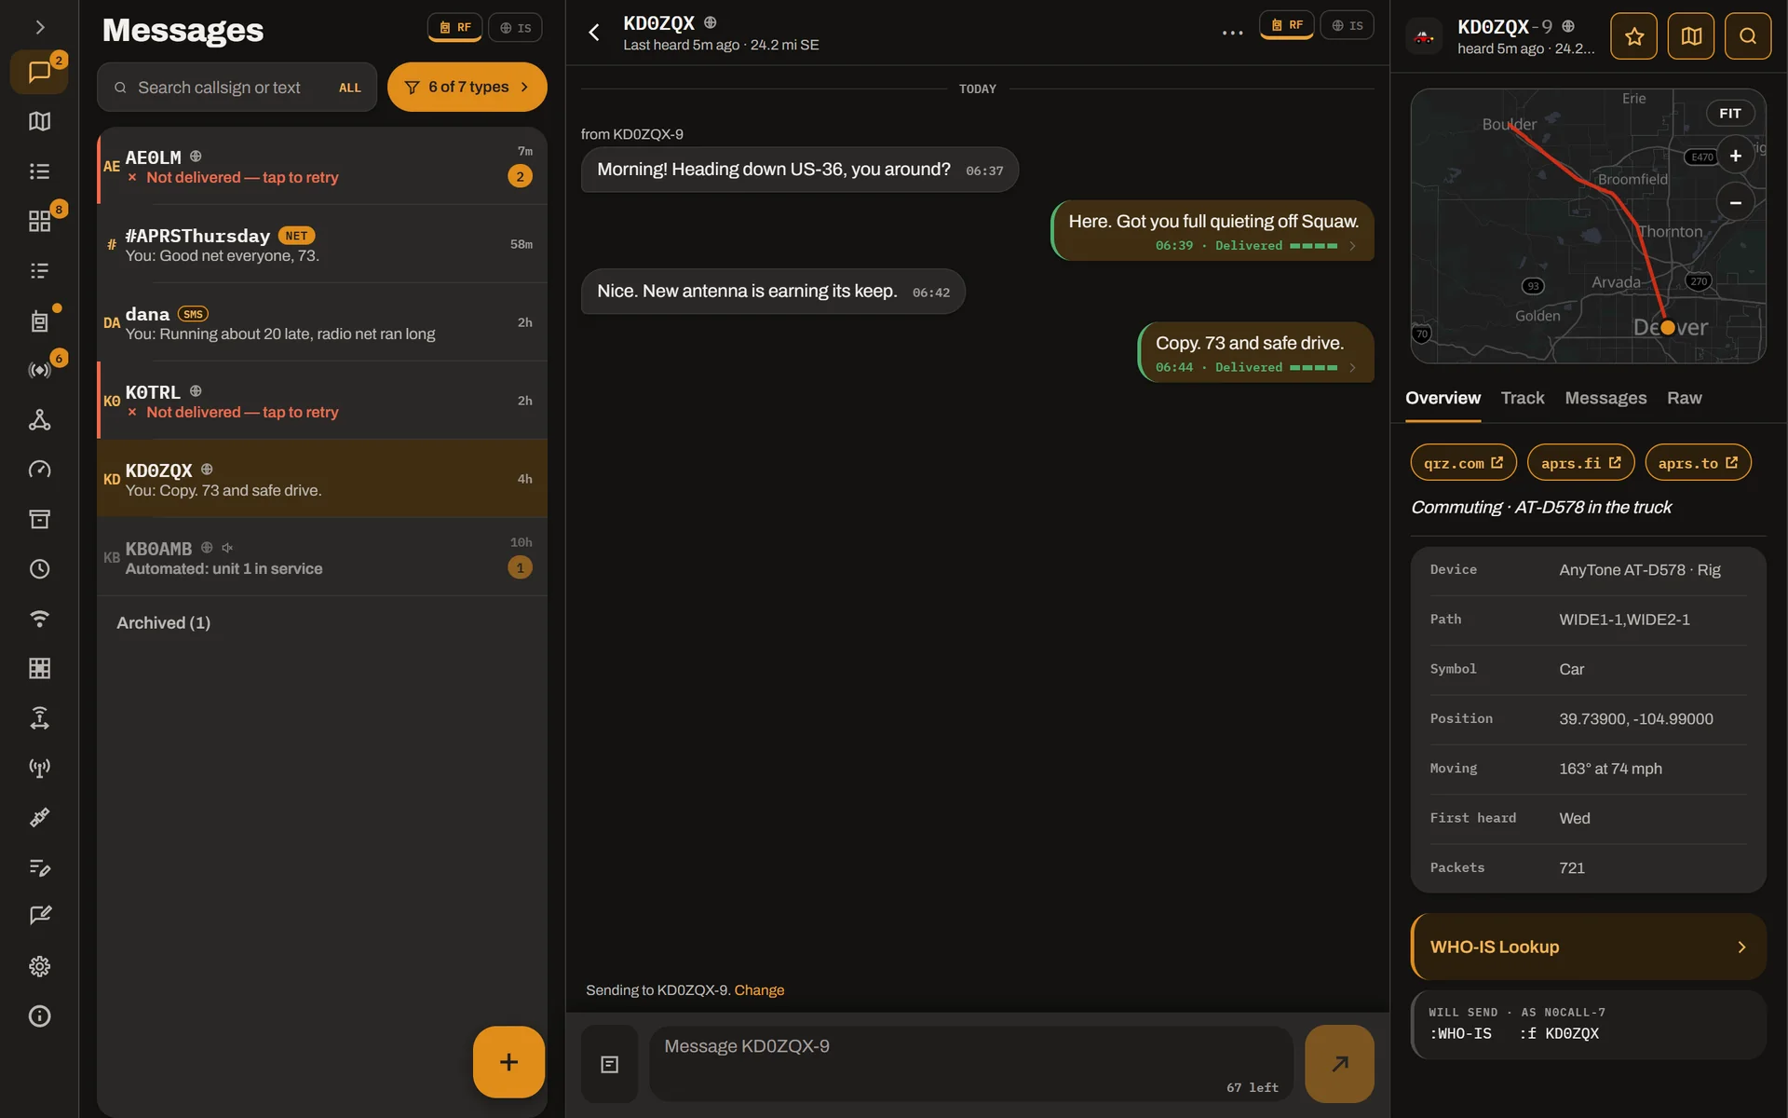Click the FIT button on the map
1788x1118 pixels.
pos(1730,114)
